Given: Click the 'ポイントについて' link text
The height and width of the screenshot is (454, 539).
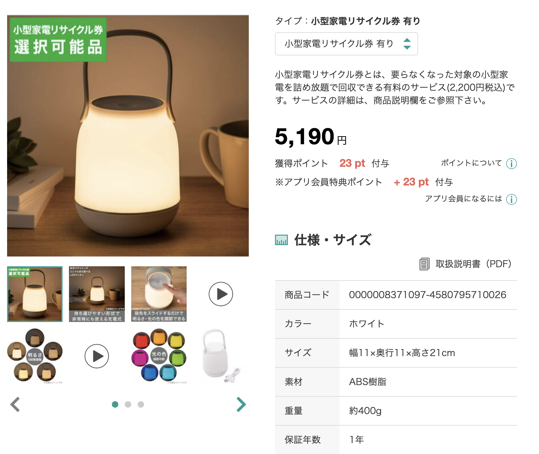Looking at the screenshot, I should click(x=471, y=163).
